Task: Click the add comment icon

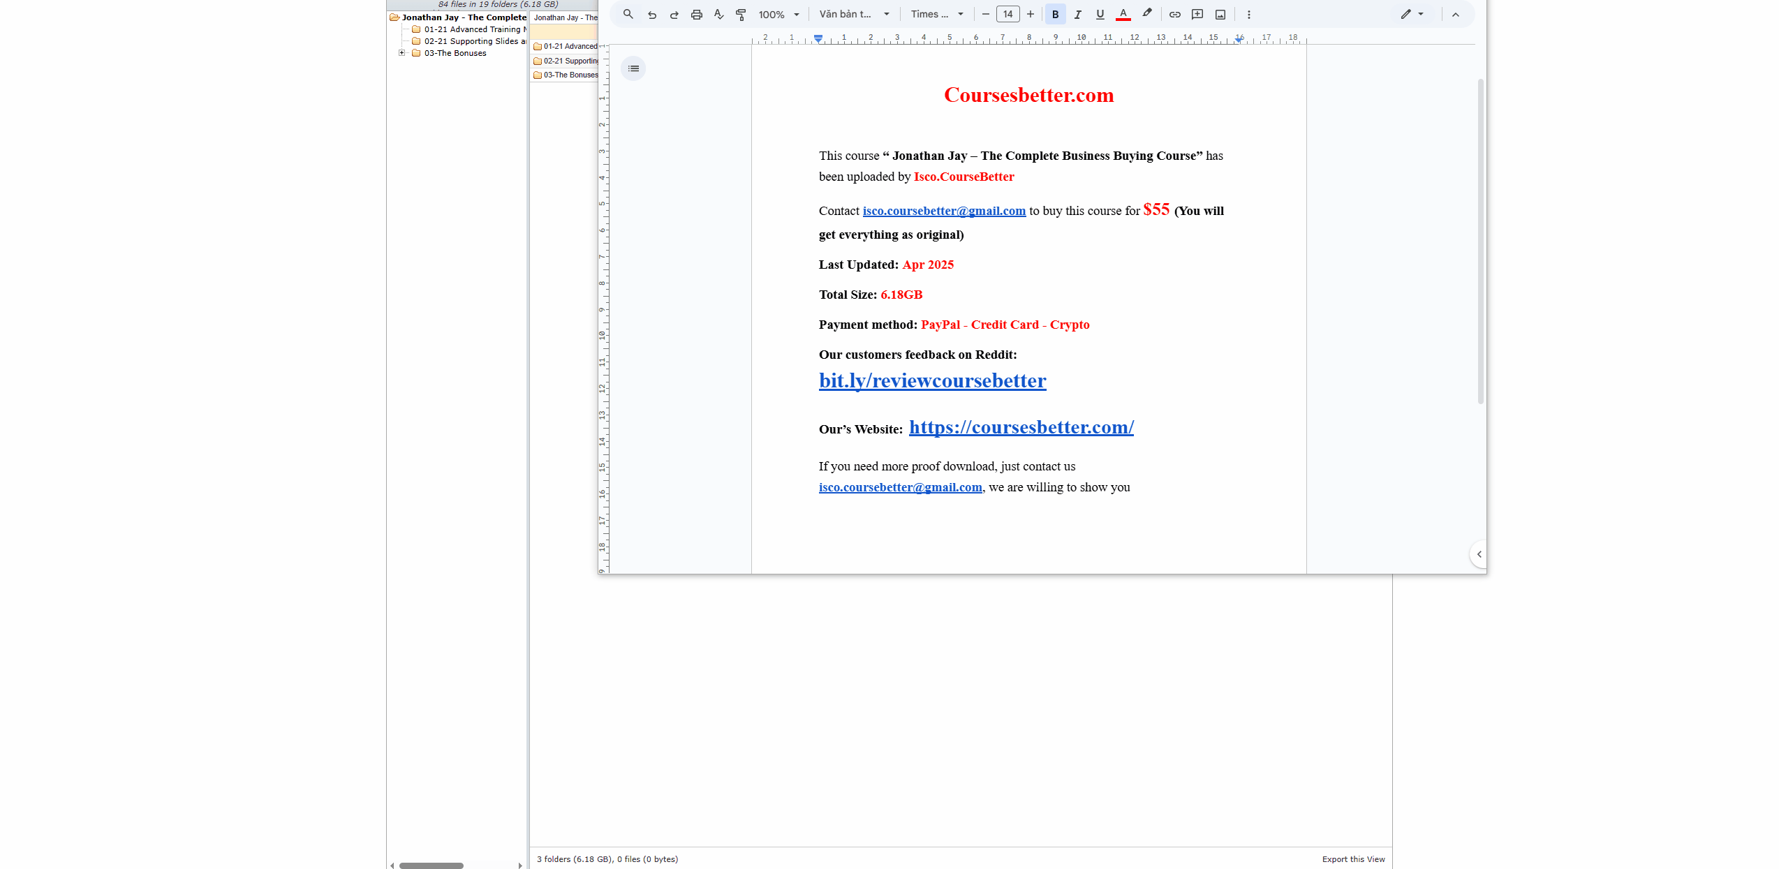Action: point(1197,14)
